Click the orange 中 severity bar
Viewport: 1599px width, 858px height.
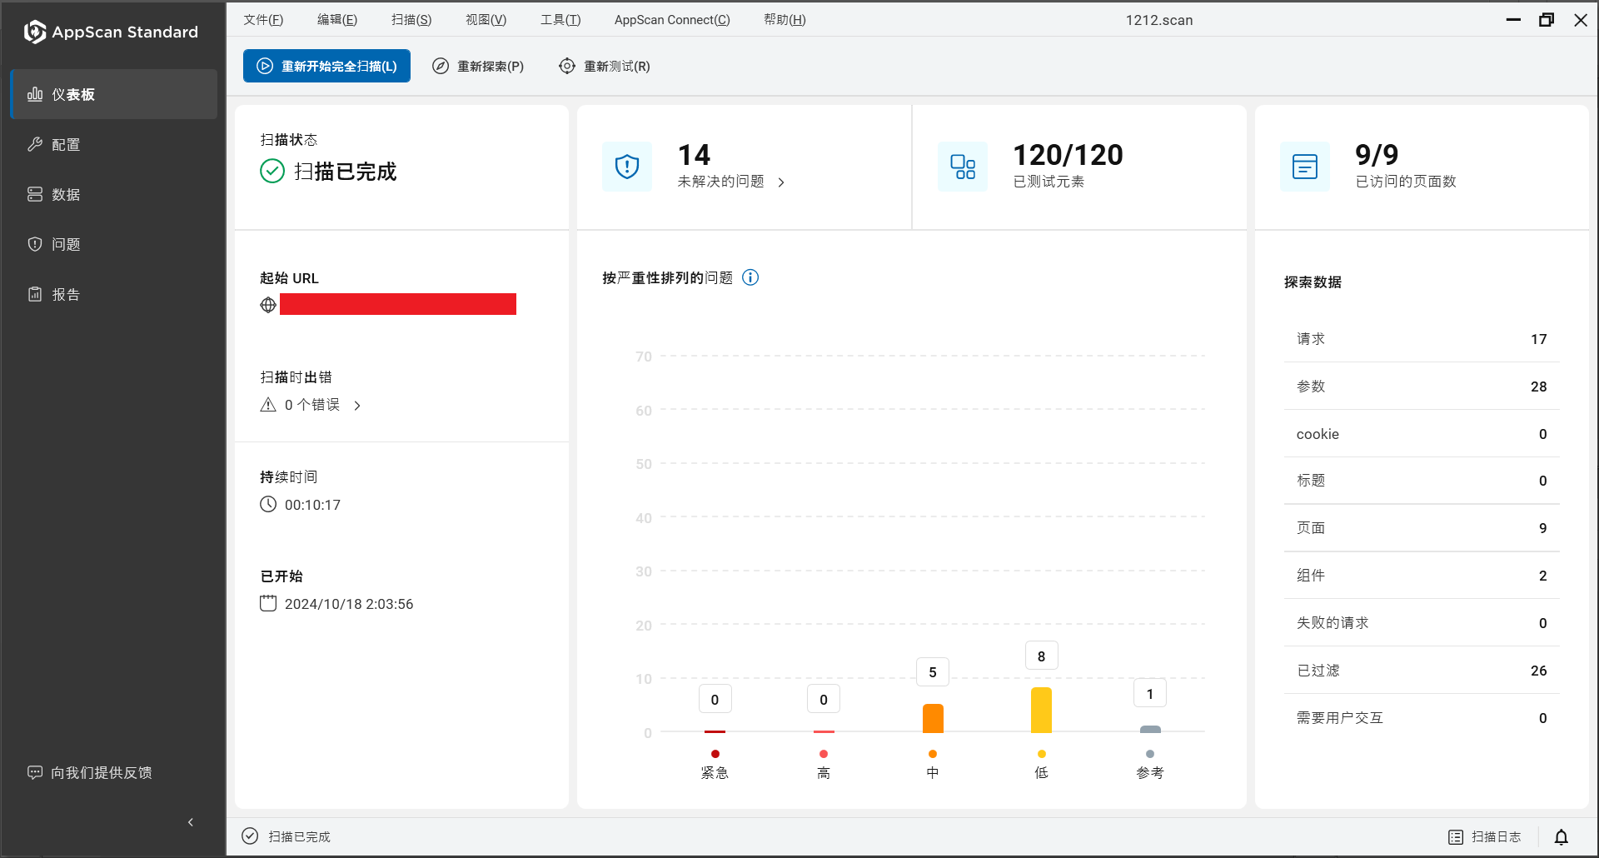click(x=933, y=718)
